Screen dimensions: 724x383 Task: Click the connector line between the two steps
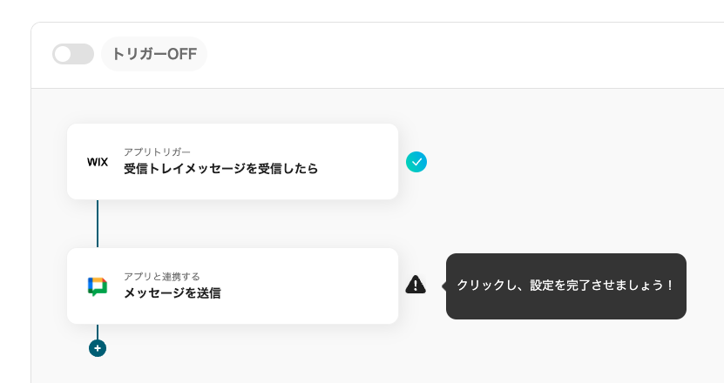point(98,224)
